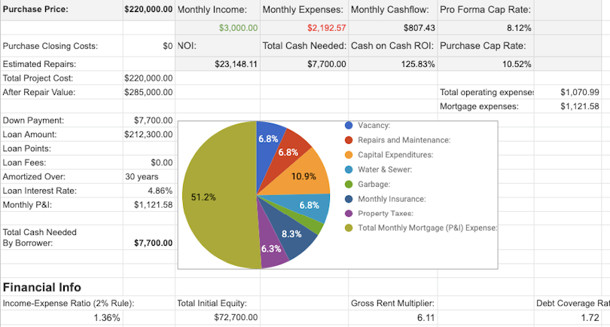This screenshot has width=610, height=327.
Task: Click the 8.3% dark blue pie slice
Action: (294, 235)
